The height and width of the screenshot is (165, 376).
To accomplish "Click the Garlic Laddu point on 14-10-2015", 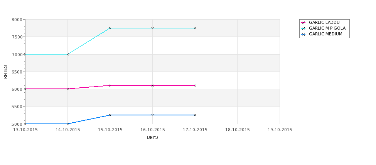I will click(x=67, y=89).
